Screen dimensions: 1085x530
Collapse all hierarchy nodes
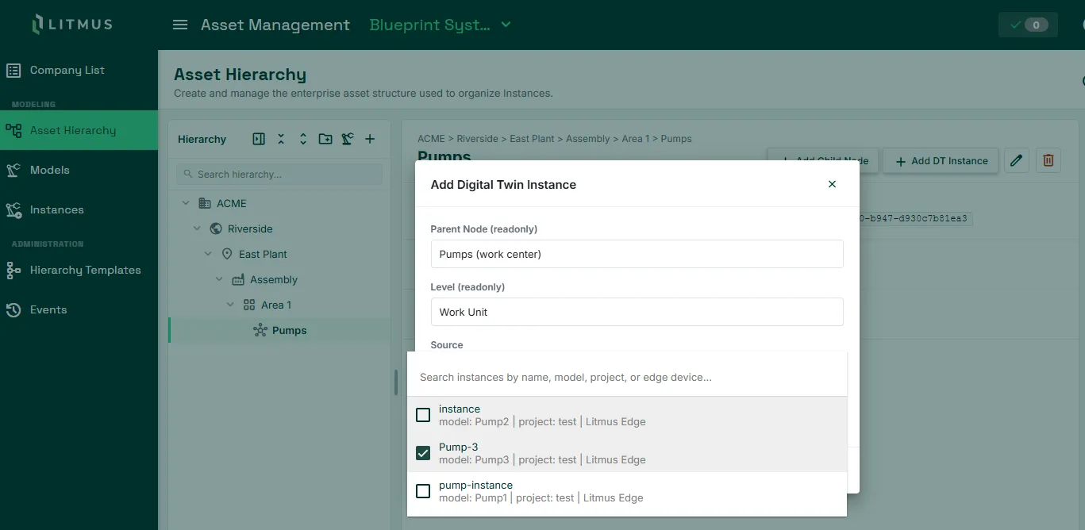tap(281, 139)
